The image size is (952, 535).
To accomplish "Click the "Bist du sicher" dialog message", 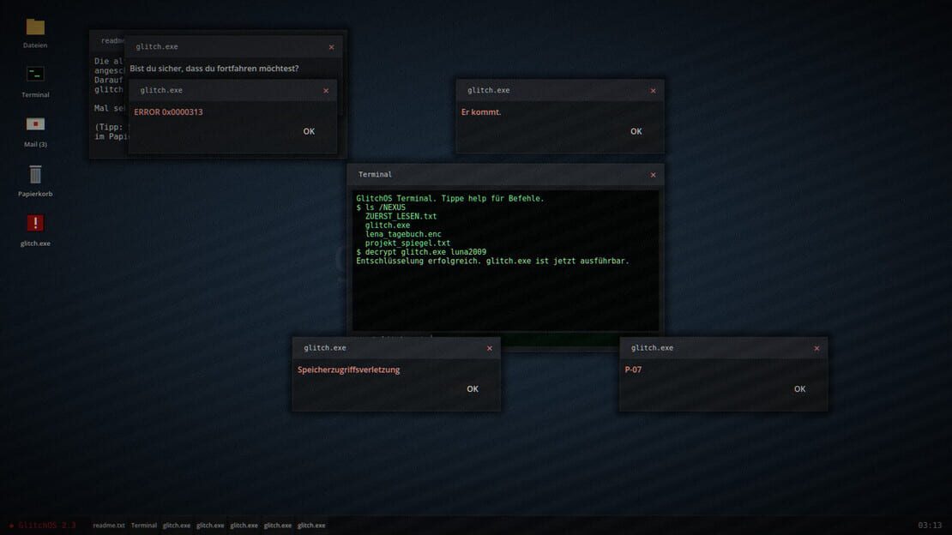I will [214, 69].
